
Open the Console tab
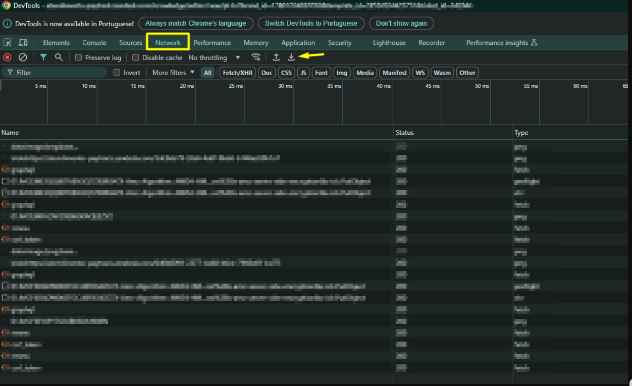pos(94,43)
